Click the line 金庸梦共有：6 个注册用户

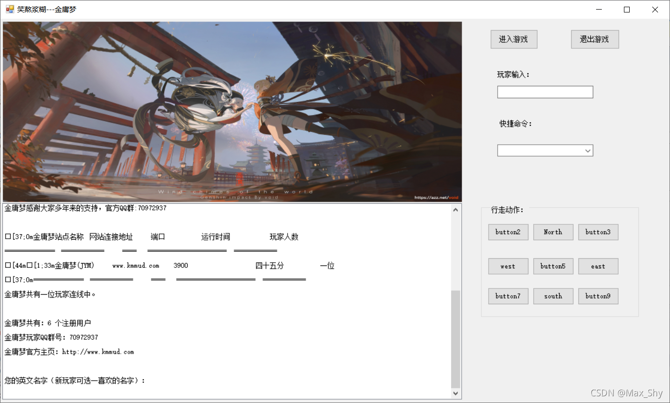(x=48, y=323)
